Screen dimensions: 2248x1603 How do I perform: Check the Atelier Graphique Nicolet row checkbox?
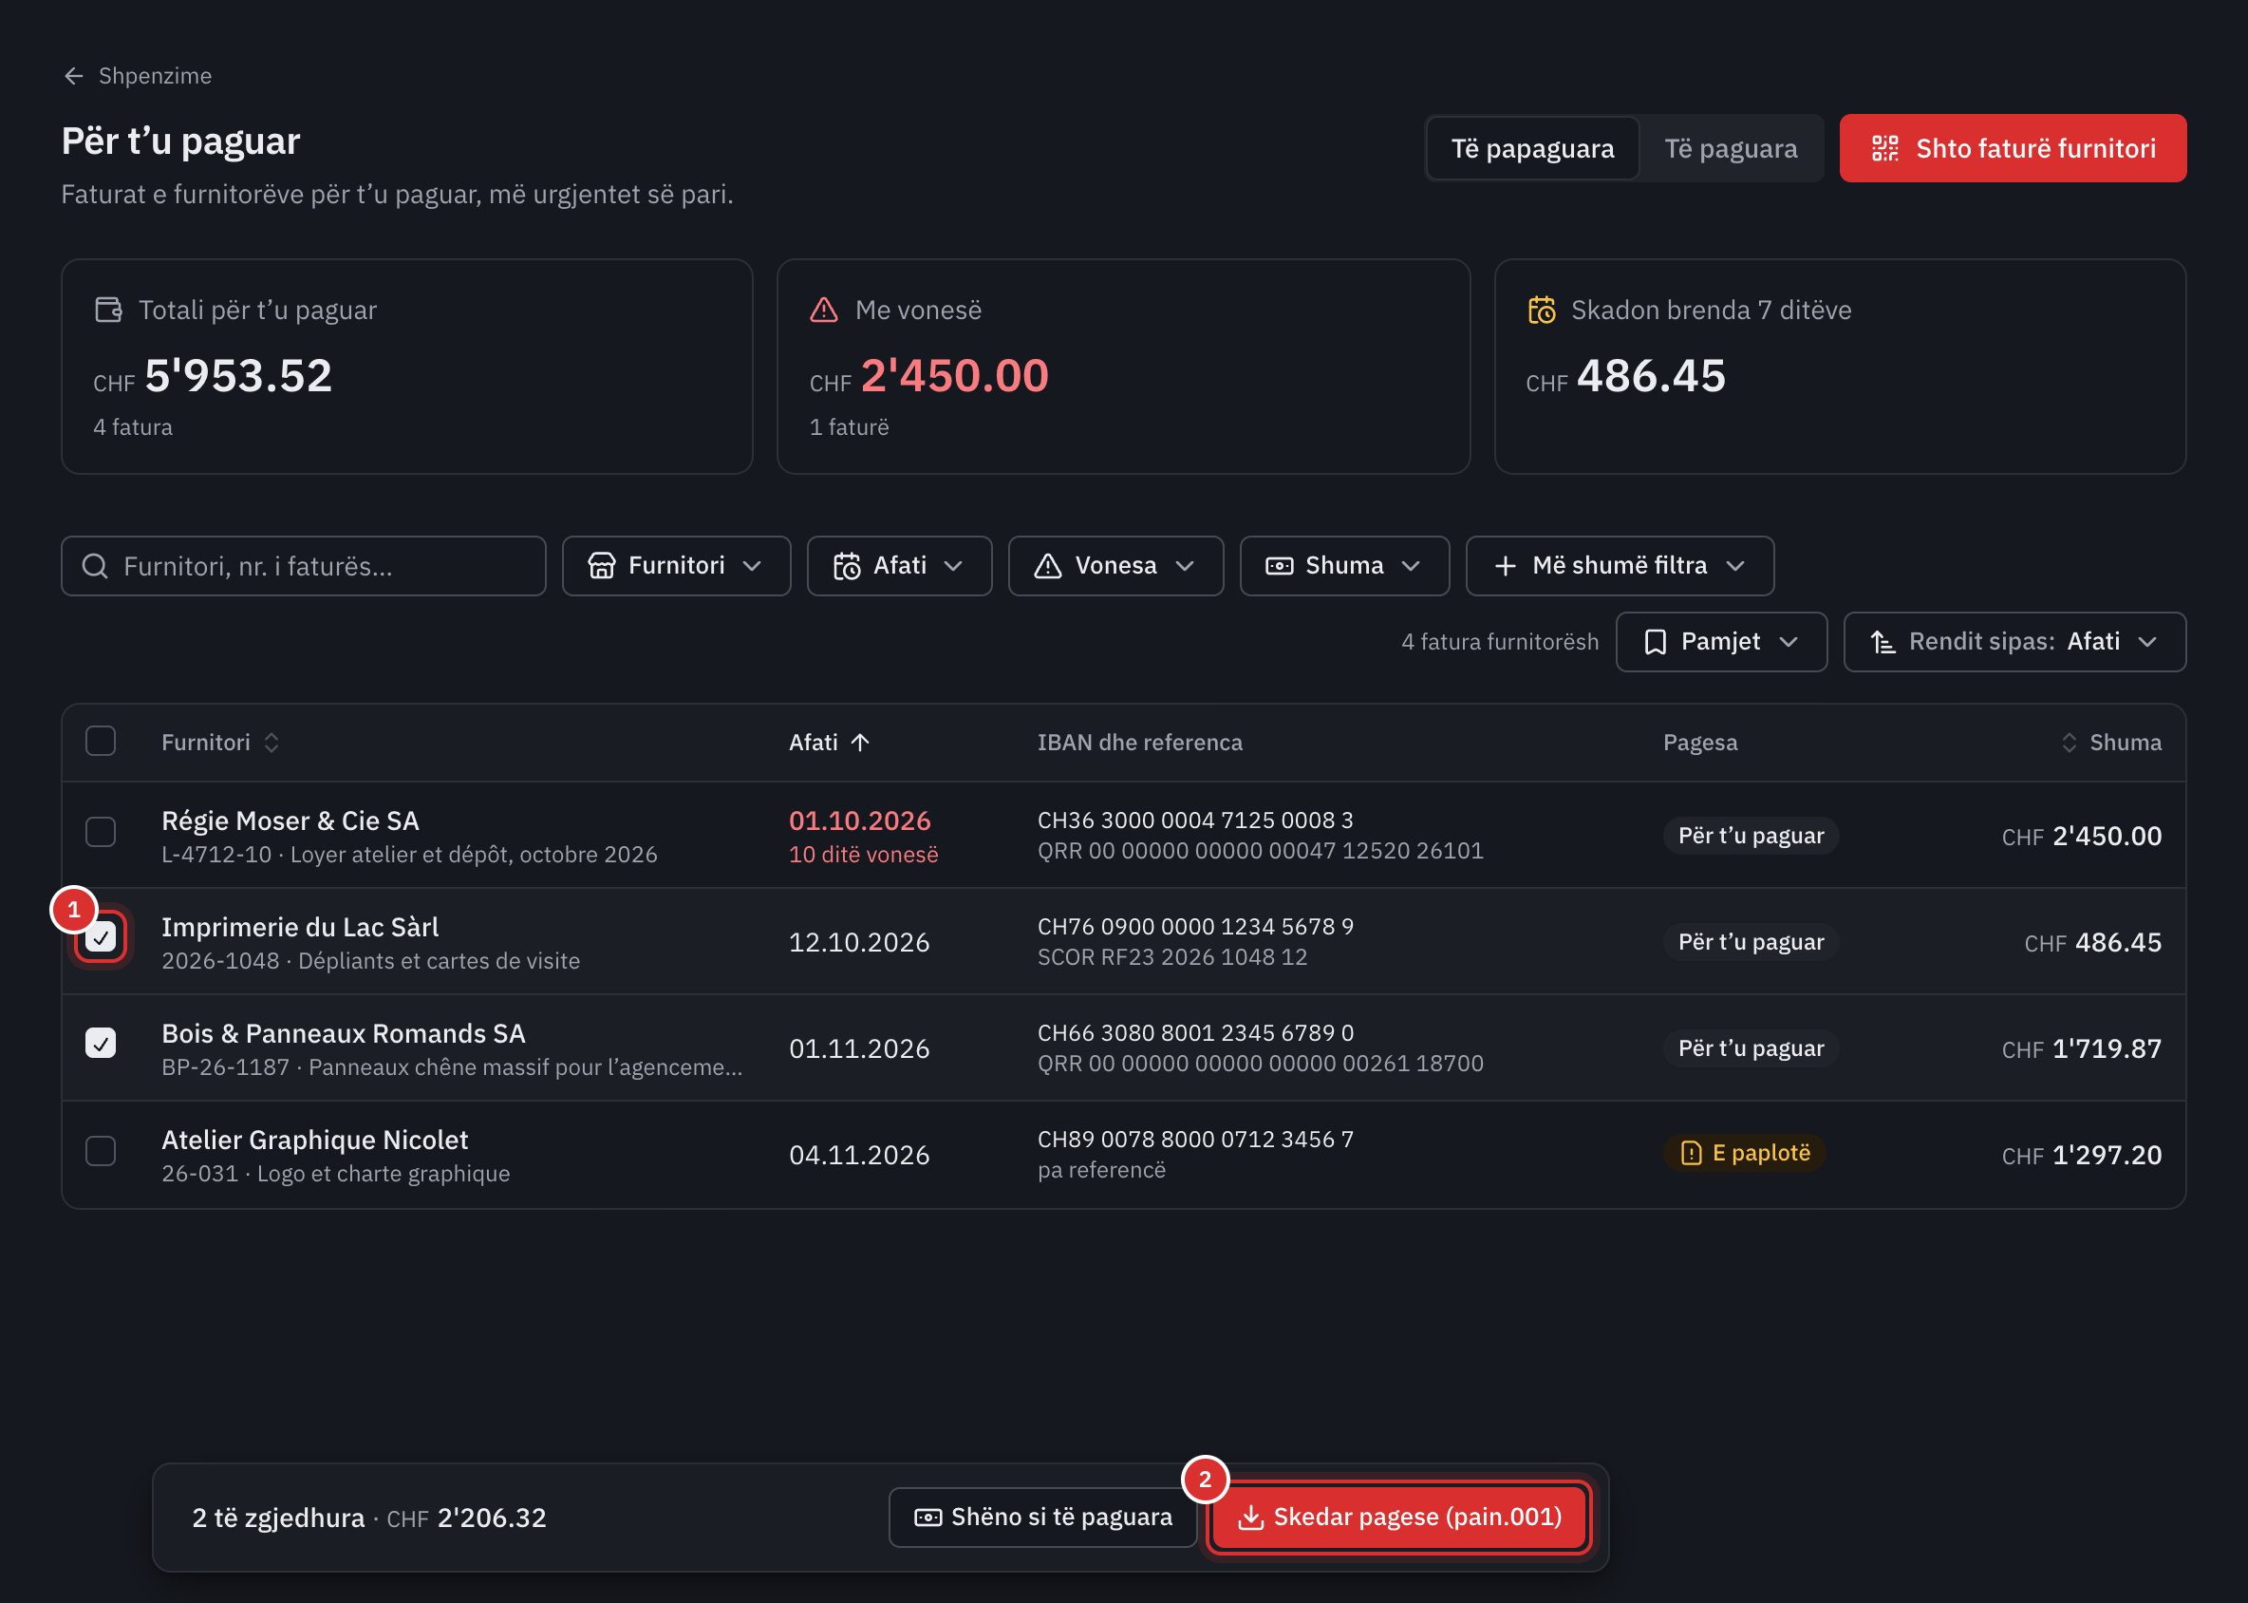tap(101, 1151)
